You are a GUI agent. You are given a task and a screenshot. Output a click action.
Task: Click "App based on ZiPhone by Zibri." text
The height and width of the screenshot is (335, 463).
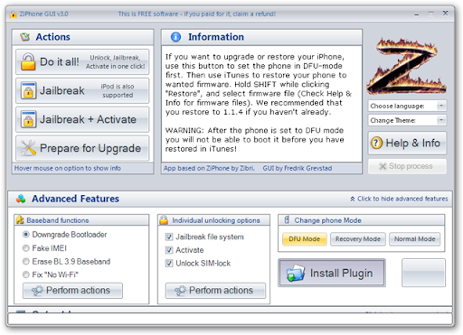[209, 168]
